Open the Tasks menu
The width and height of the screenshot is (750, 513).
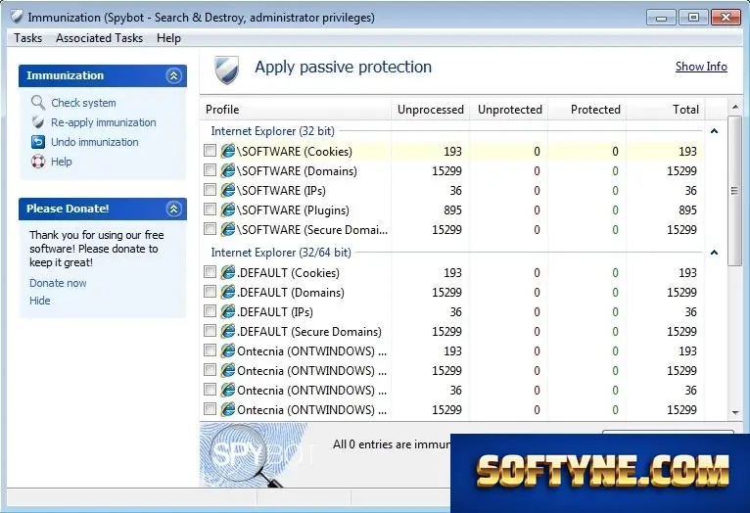tap(27, 38)
